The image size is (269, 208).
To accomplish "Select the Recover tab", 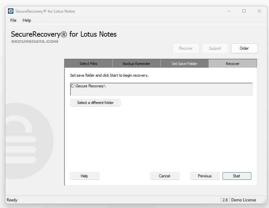I will click(233, 63).
